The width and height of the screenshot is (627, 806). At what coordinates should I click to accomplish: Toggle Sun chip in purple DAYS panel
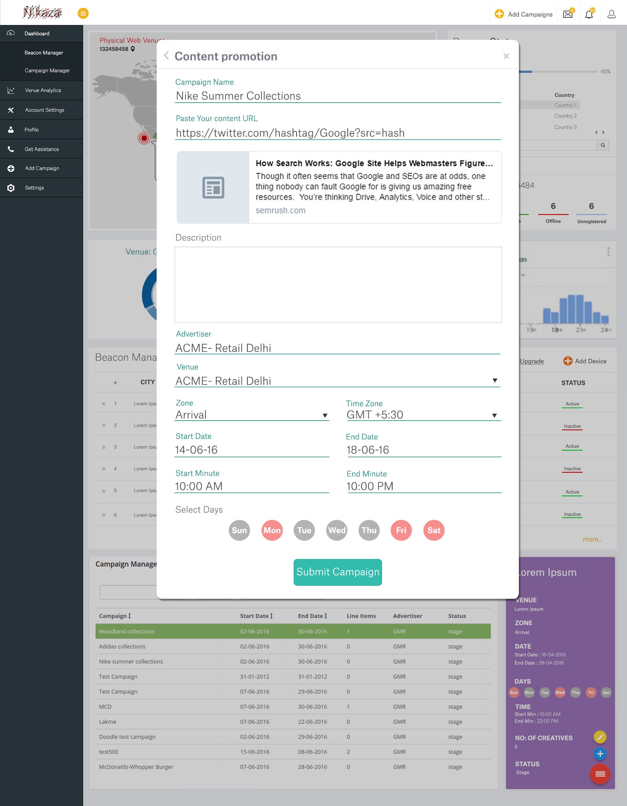(514, 692)
